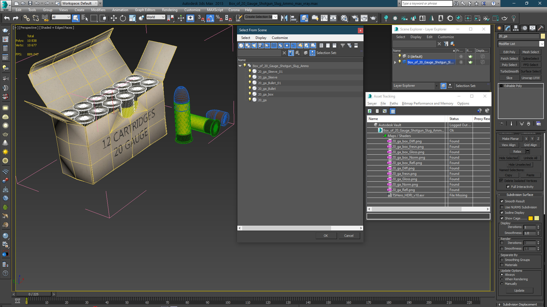Image resolution: width=547 pixels, height=307 pixels.
Task: Click the Undo arrow in main toolbar
Action: (x=7, y=18)
